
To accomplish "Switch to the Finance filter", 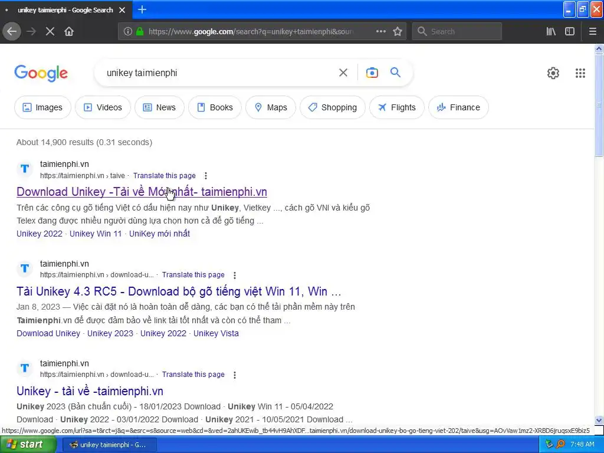I will click(458, 107).
